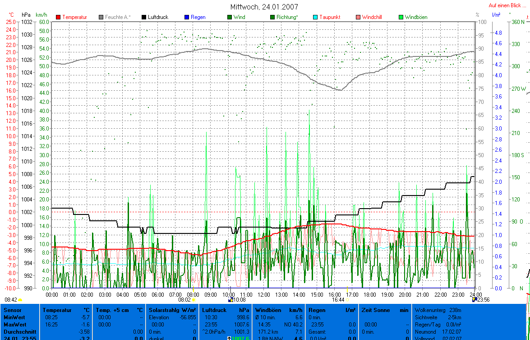Open the "Auf einen Blick ..." link
The width and height of the screenshot is (530, 340).
coord(507,5)
